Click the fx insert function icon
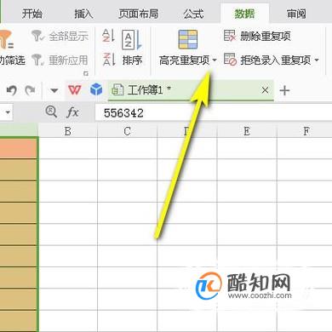Screen dimensions: 332x332 [72, 112]
